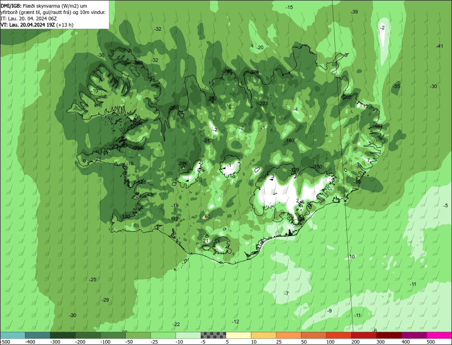
Task: Click the bright red 100 to 200 legend swatch
Action: 339,335
